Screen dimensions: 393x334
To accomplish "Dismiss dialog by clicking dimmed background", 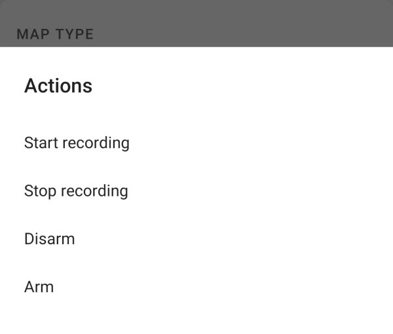I will [x=262, y=20].
